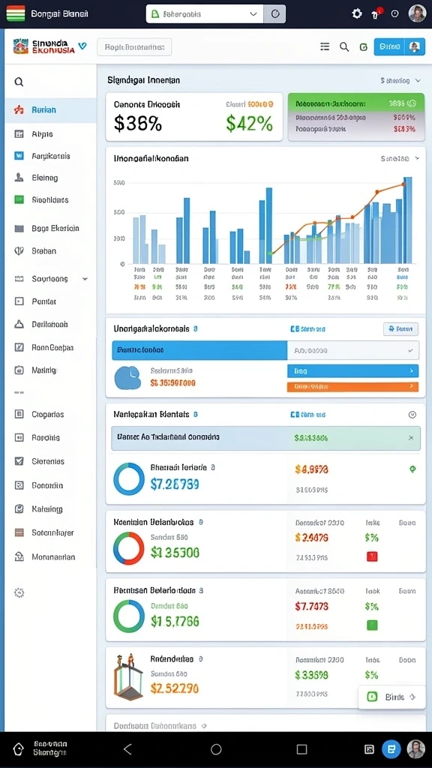Open the hamburger list menu icon
The height and width of the screenshot is (768, 432).
coord(325,46)
